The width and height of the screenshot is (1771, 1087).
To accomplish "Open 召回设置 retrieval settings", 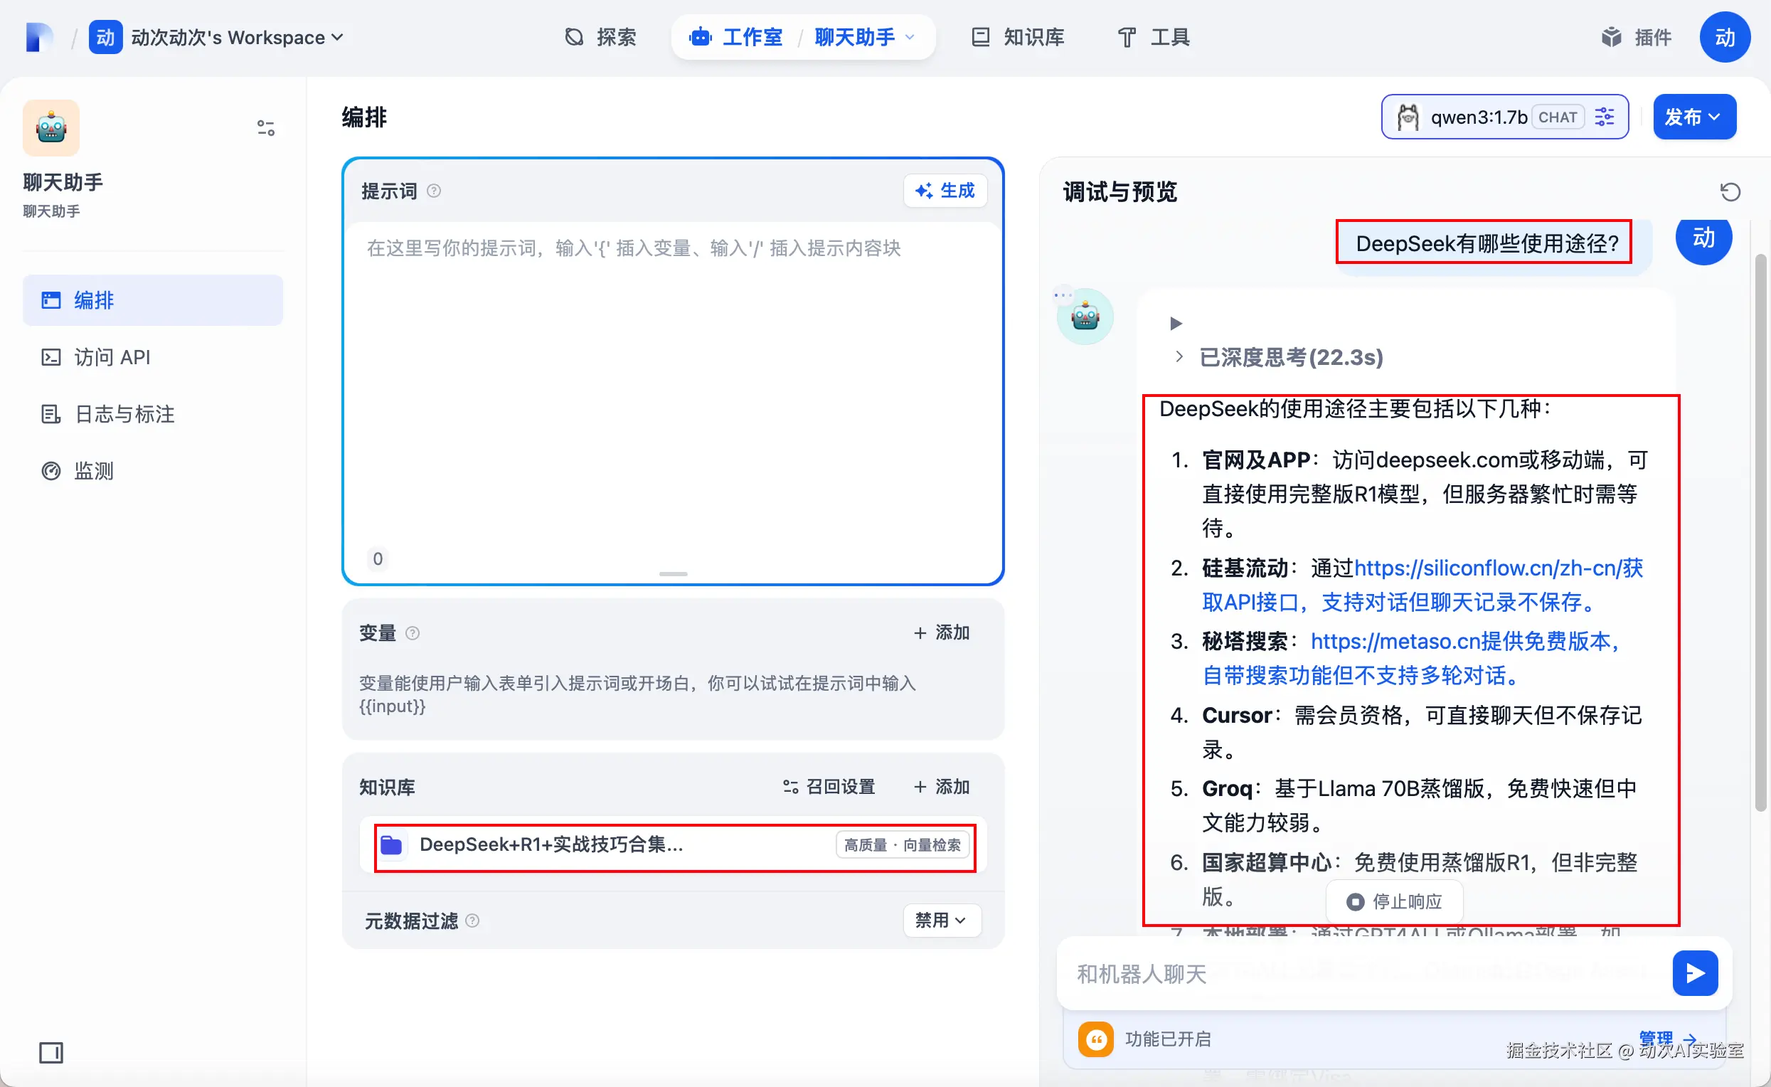I will 829,787.
